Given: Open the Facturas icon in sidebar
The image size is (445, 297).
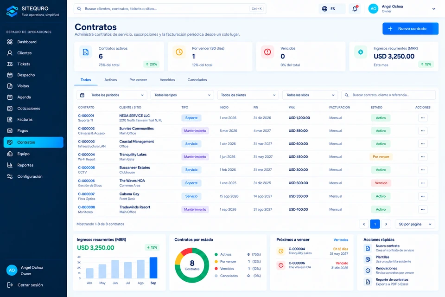Looking at the screenshot, I should pyautogui.click(x=10, y=119).
